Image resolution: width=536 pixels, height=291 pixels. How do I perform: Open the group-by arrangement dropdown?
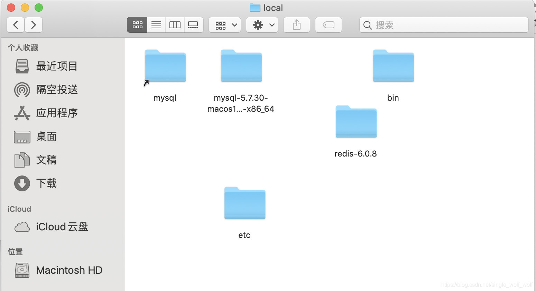tap(225, 25)
